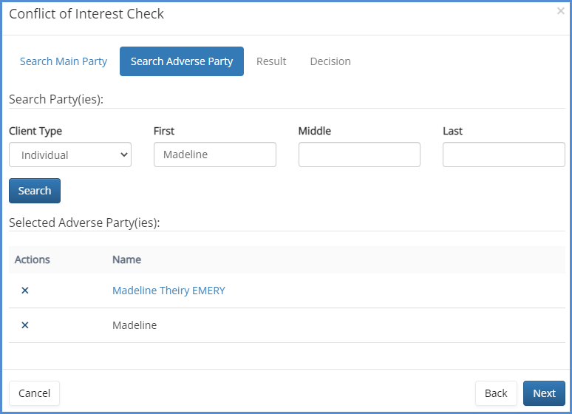Viewport: 572px width, 414px height.
Task: Remove Madeline Theiry EMERY from adverse parties
Action: 24,291
